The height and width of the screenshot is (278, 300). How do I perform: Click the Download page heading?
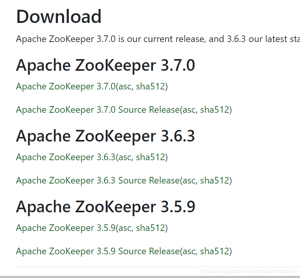[59, 16]
